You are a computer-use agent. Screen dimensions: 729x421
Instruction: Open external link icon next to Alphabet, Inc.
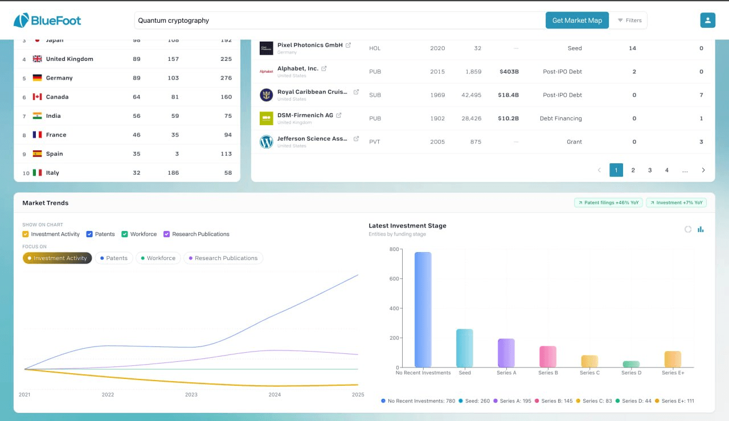(x=324, y=68)
